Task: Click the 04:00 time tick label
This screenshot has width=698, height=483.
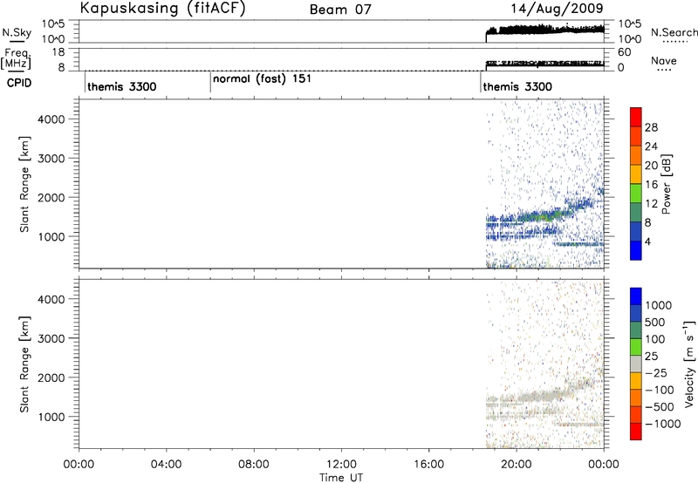Action: (166, 465)
